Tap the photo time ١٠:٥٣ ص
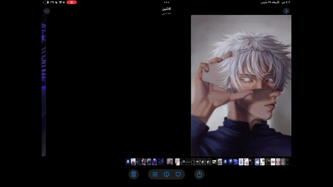333x187 pixels. (166, 14)
